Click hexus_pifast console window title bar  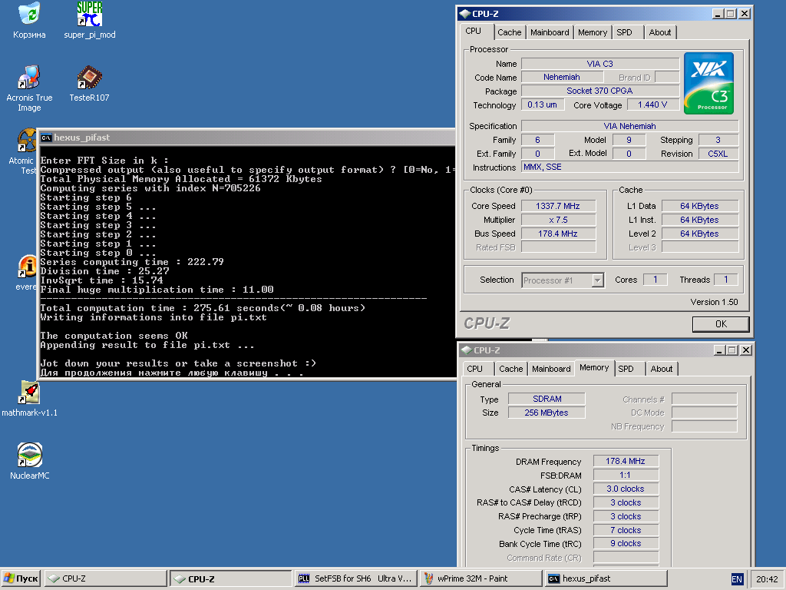(246, 138)
